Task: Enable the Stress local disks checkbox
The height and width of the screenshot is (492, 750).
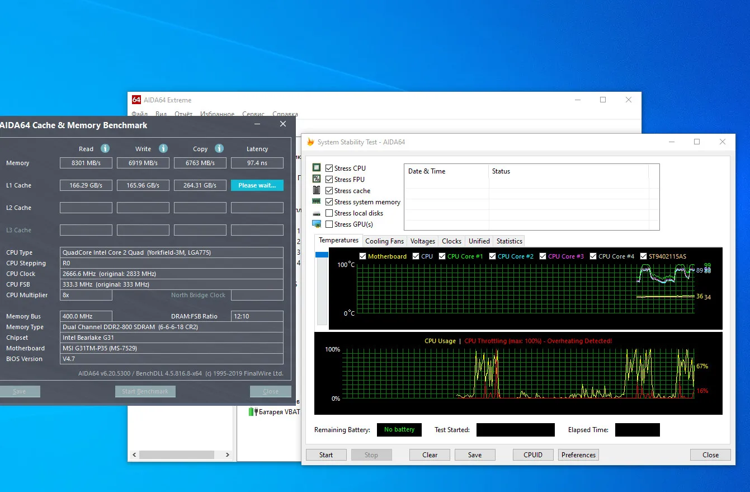Action: point(329,213)
